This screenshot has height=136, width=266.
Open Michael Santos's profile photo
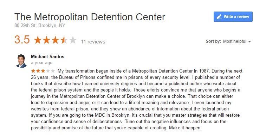tap(21, 61)
